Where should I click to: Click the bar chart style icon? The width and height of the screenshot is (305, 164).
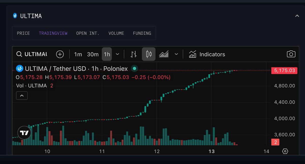pyautogui.click(x=134, y=54)
